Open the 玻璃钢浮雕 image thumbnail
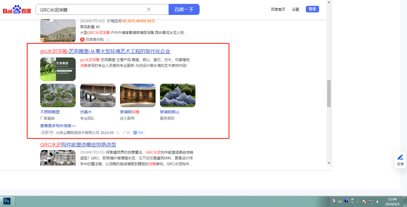The width and height of the screenshot is (407, 207). pos(138,95)
